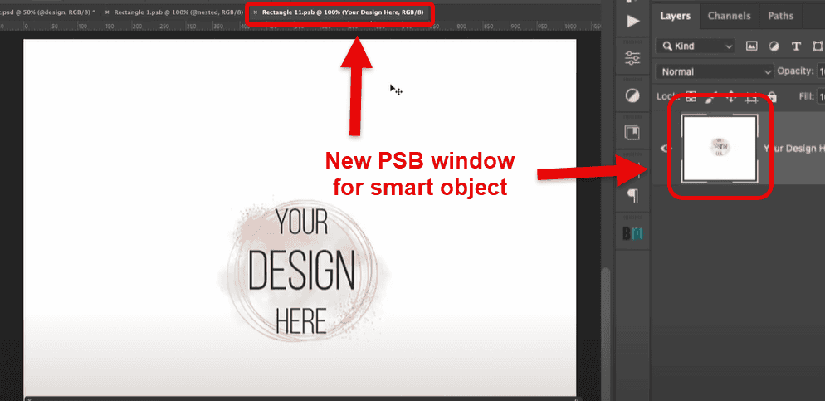825x401 pixels.
Task: Filter layers by type T icon
Action: (x=796, y=46)
